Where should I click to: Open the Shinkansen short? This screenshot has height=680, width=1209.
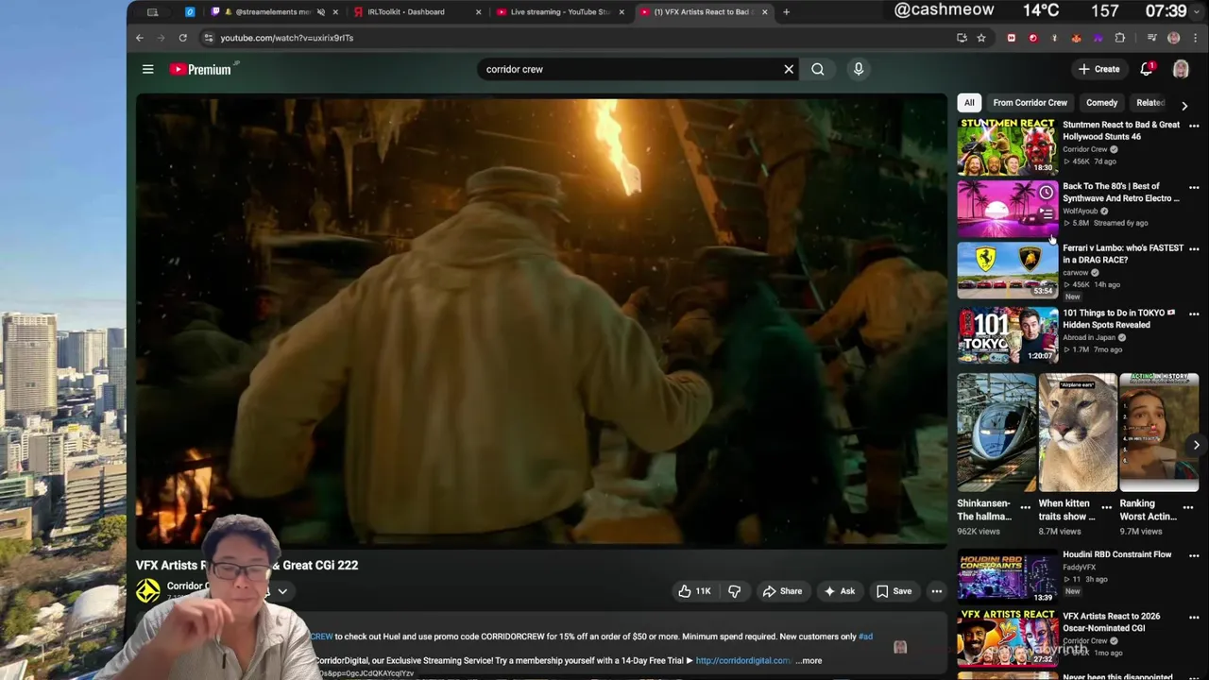click(x=996, y=433)
